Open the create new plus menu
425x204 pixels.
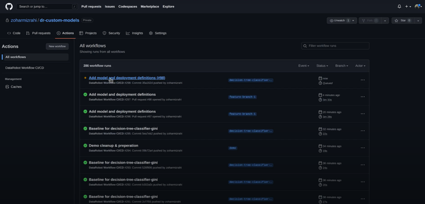click(408, 7)
